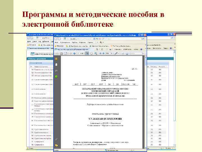Select the Marquee Zoom tool
202x152 pixels.
tap(96, 53)
